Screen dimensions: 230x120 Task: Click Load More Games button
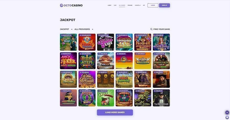115,112
